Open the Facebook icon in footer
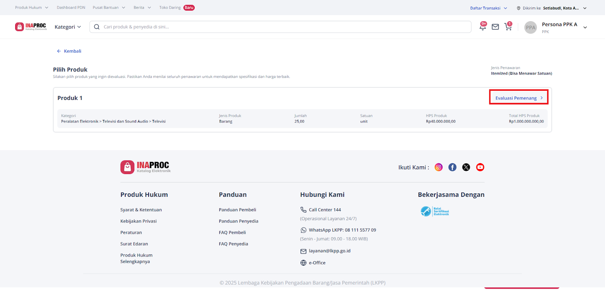This screenshot has height=294, width=605. 452,167
